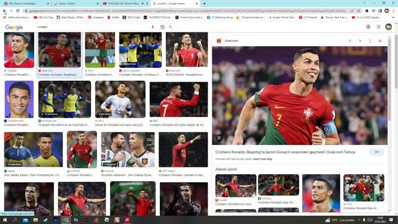Click the Google logo
The image size is (398, 224).
coord(14,27)
